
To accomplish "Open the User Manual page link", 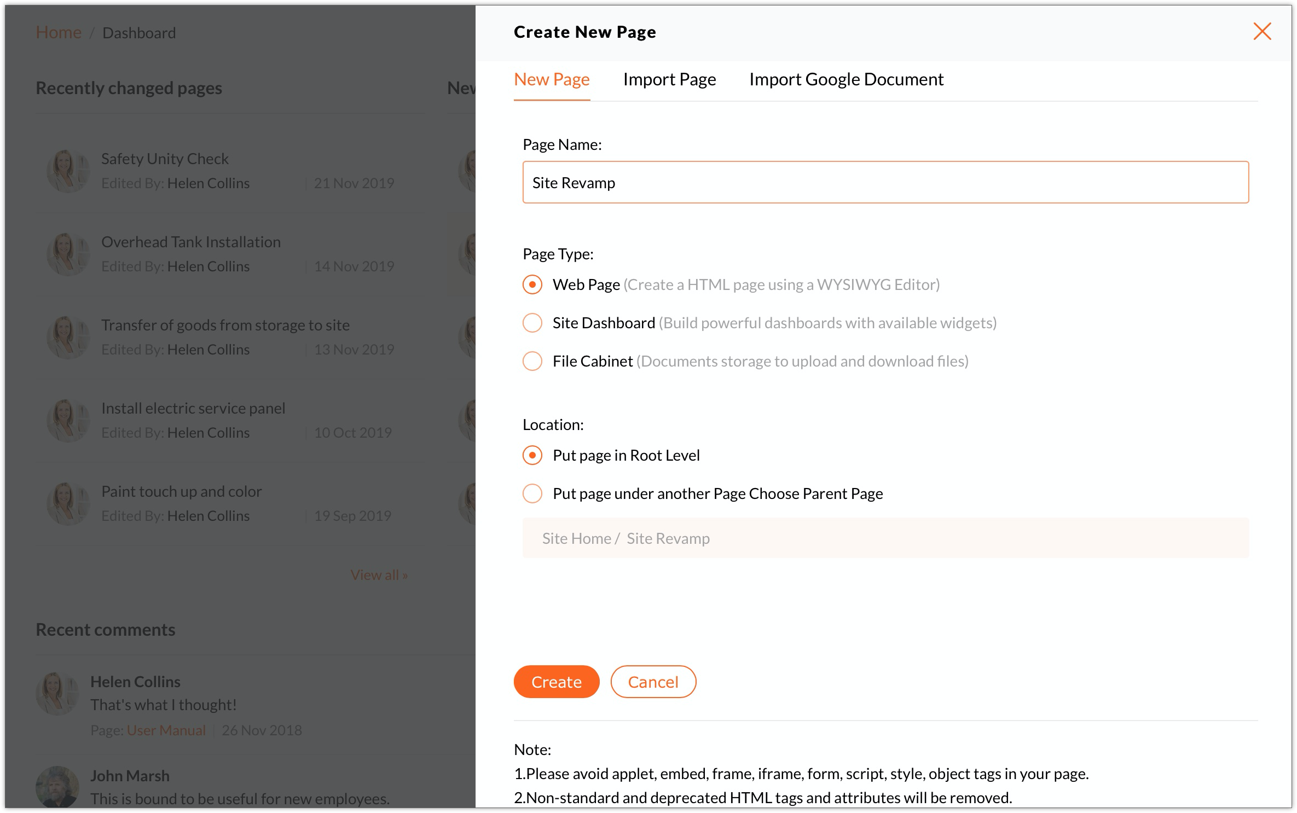I will pos(166,730).
